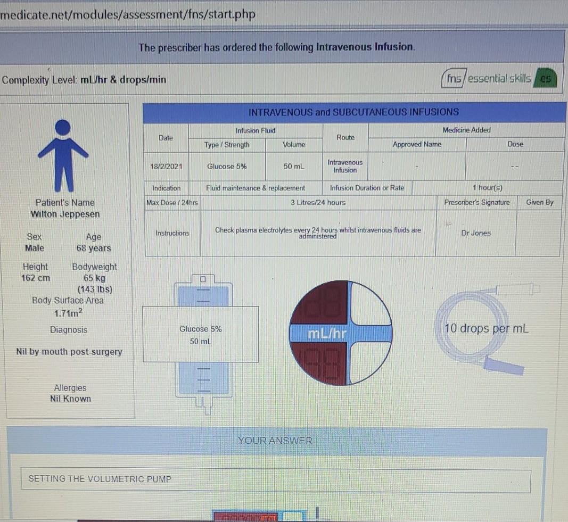Click the Dr Jones prescriber signature
Image resolution: width=568 pixels, height=522 pixels.
pos(475,233)
